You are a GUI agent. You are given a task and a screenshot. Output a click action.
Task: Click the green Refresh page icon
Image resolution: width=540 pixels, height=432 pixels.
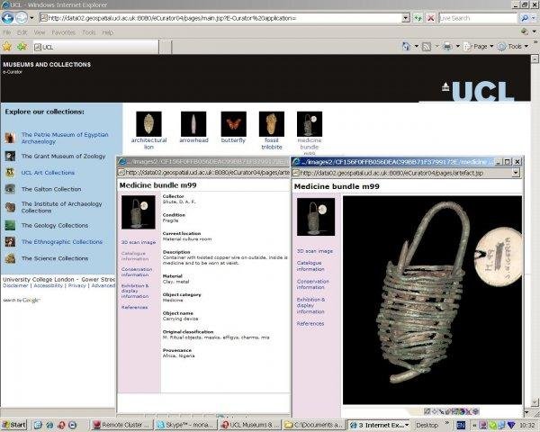tap(418, 18)
